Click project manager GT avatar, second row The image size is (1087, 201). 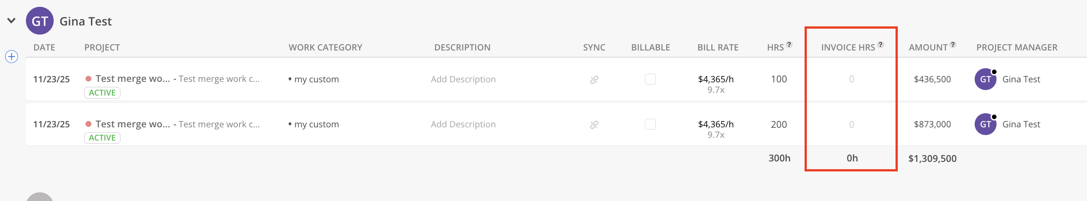[x=985, y=124]
